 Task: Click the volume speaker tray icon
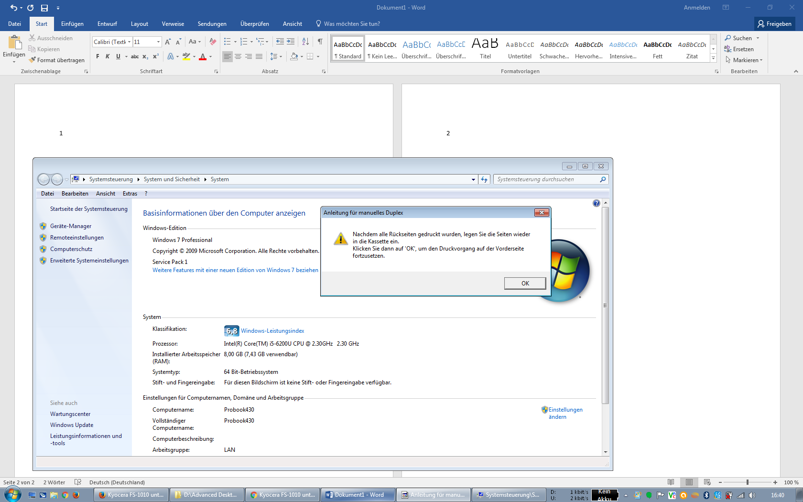[x=752, y=495]
